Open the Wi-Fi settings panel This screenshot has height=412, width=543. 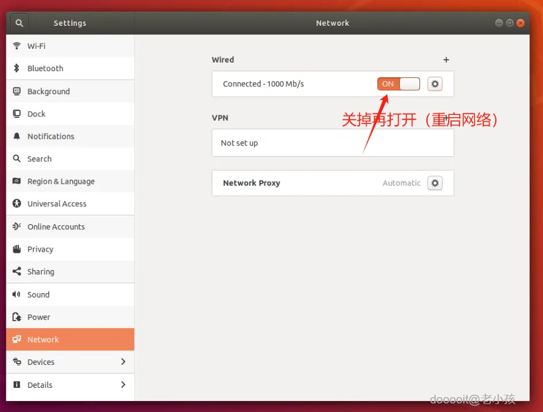point(70,46)
